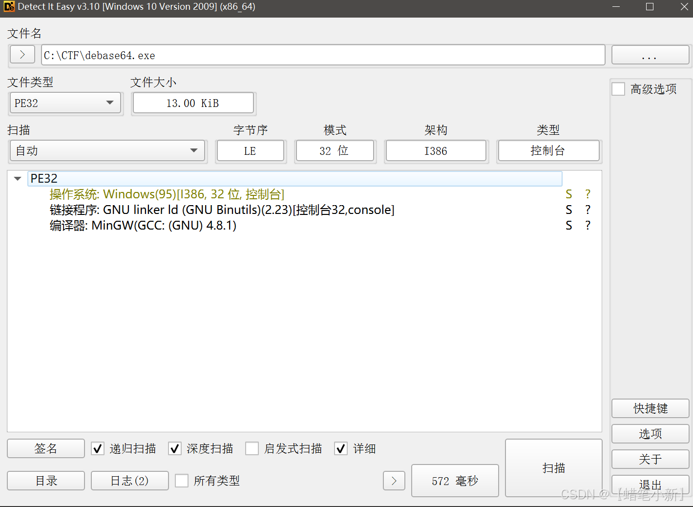
Task: Click the 572 毫秒 elapsed time button
Action: (455, 481)
